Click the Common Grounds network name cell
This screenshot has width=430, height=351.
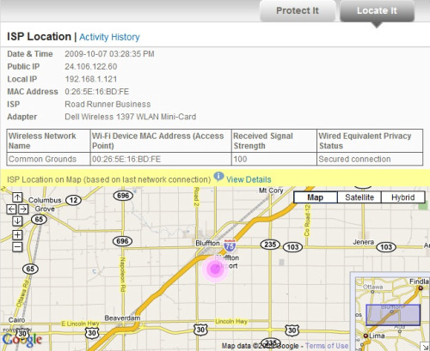point(48,159)
